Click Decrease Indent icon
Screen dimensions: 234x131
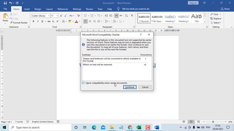pos(106,16)
